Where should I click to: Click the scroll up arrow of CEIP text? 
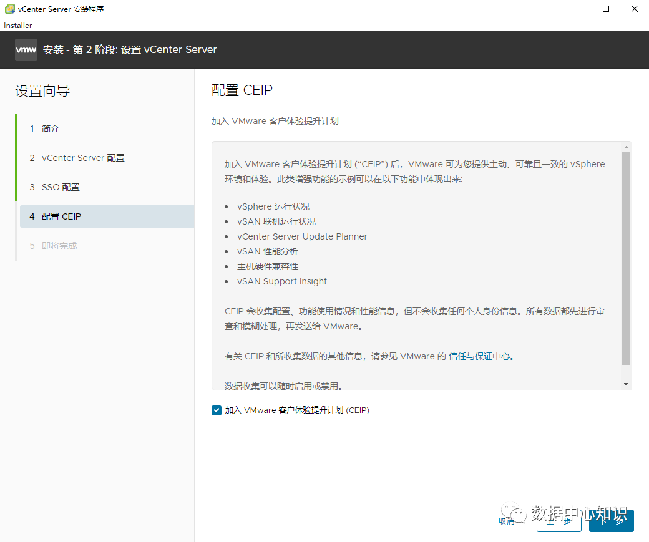coord(626,147)
